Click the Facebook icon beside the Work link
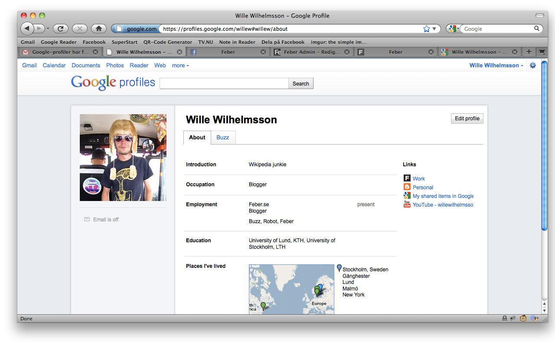Screen dimensions: 555x346 pos(407,178)
